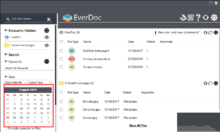Sort EverDoc list by Keywords column
The height and width of the screenshot is (132, 220).
[166, 42]
